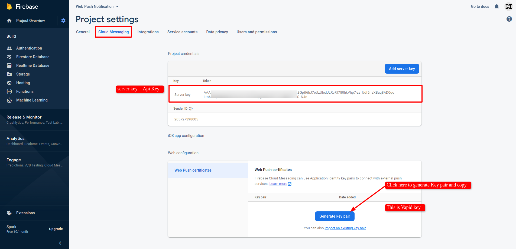
Task: Click the Extensions sidebar icon
Action: click(x=9, y=213)
